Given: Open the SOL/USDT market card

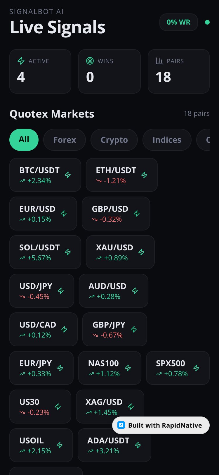Looking at the screenshot, I should tap(45, 252).
